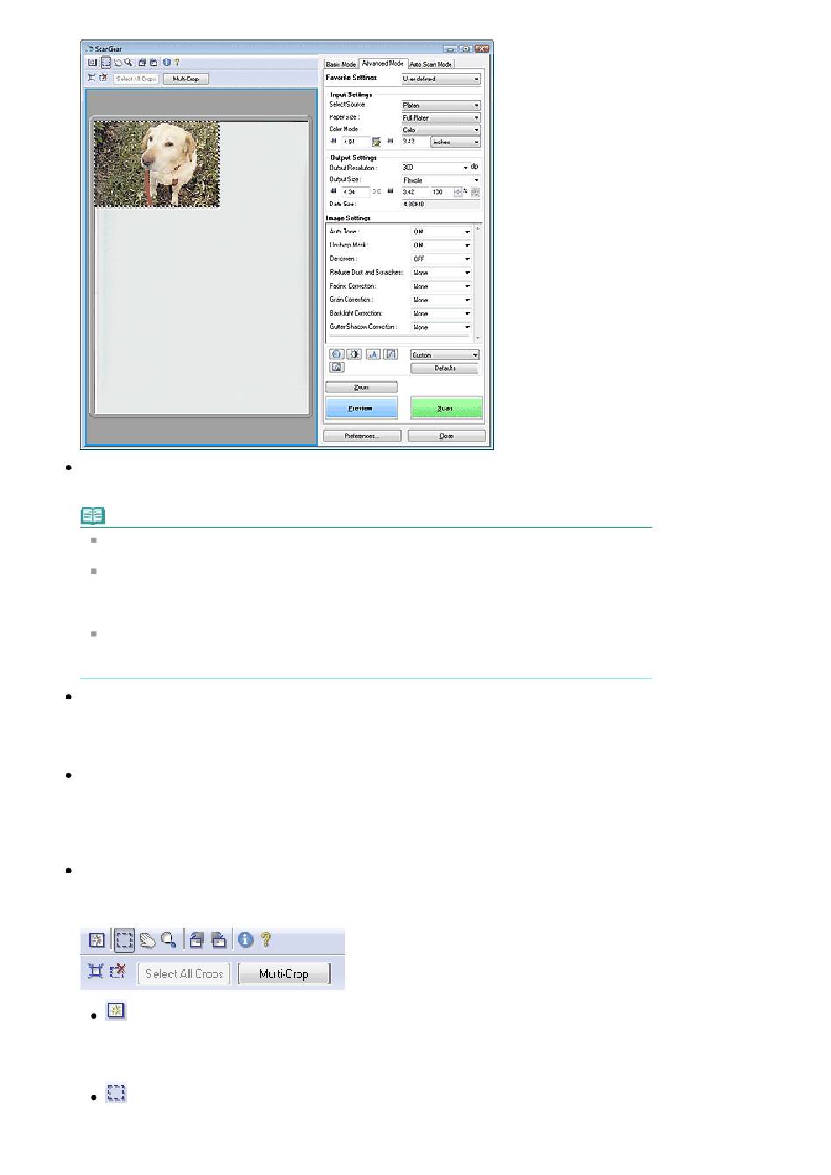Open the Backlight Correction dropdown
The width and height of the screenshot is (831, 1175).
(442, 313)
